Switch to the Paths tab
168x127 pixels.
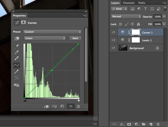click(142, 3)
